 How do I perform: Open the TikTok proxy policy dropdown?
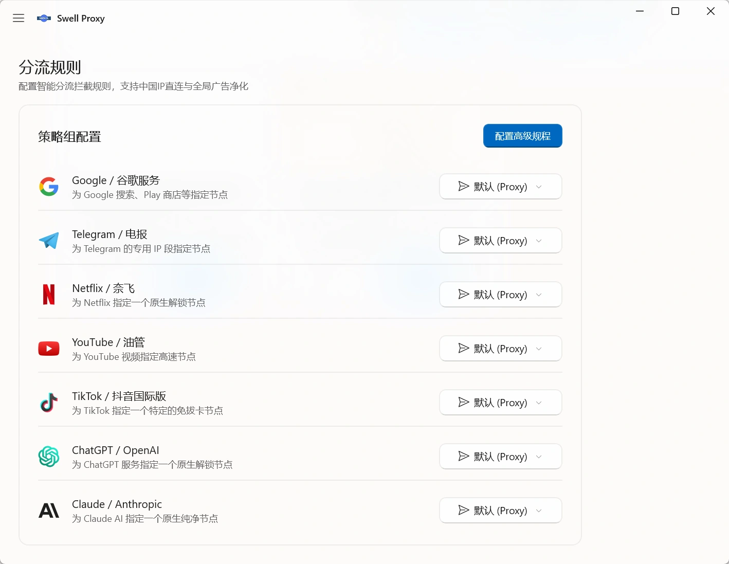[x=501, y=403]
